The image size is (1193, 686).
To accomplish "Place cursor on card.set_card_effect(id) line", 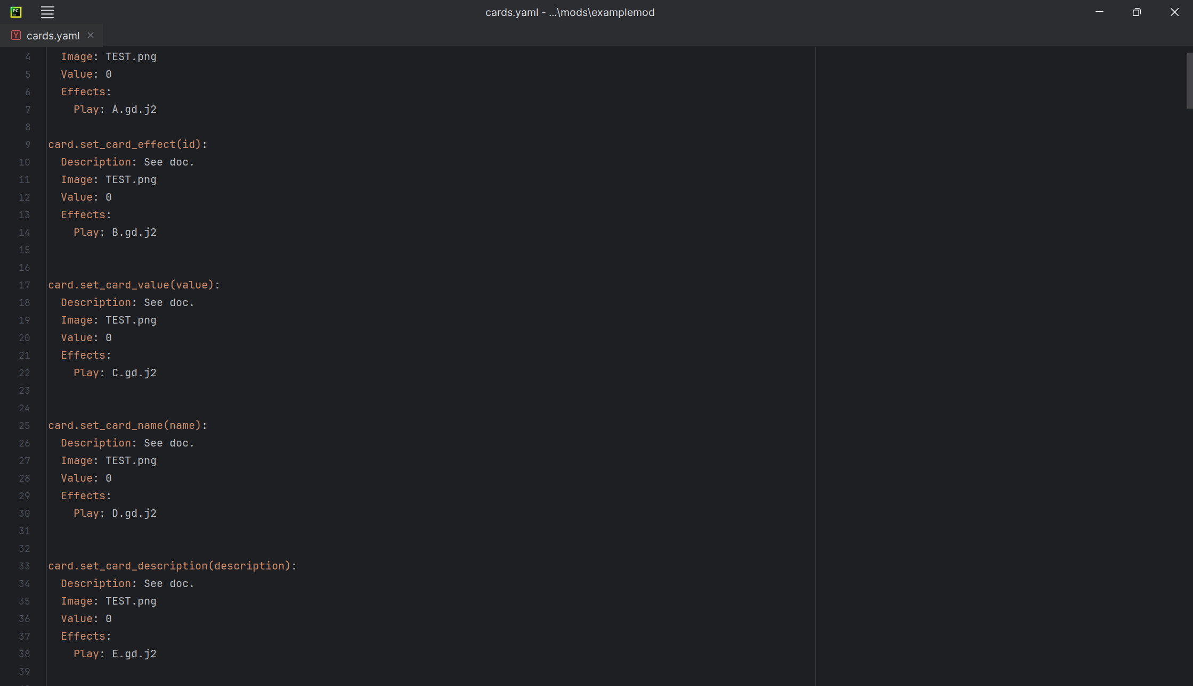I will click(128, 144).
